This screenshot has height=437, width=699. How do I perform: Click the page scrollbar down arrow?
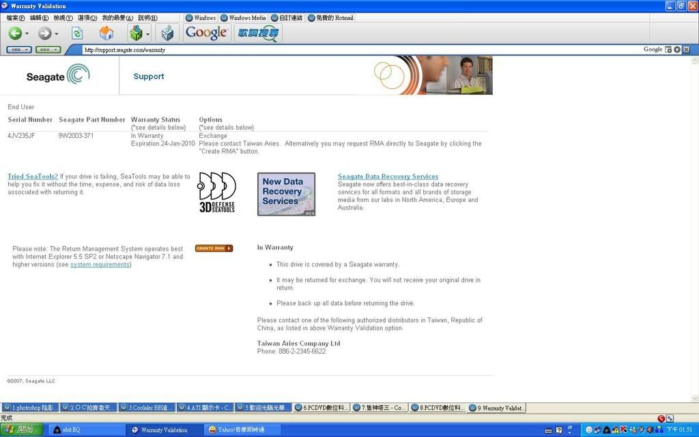(694, 398)
